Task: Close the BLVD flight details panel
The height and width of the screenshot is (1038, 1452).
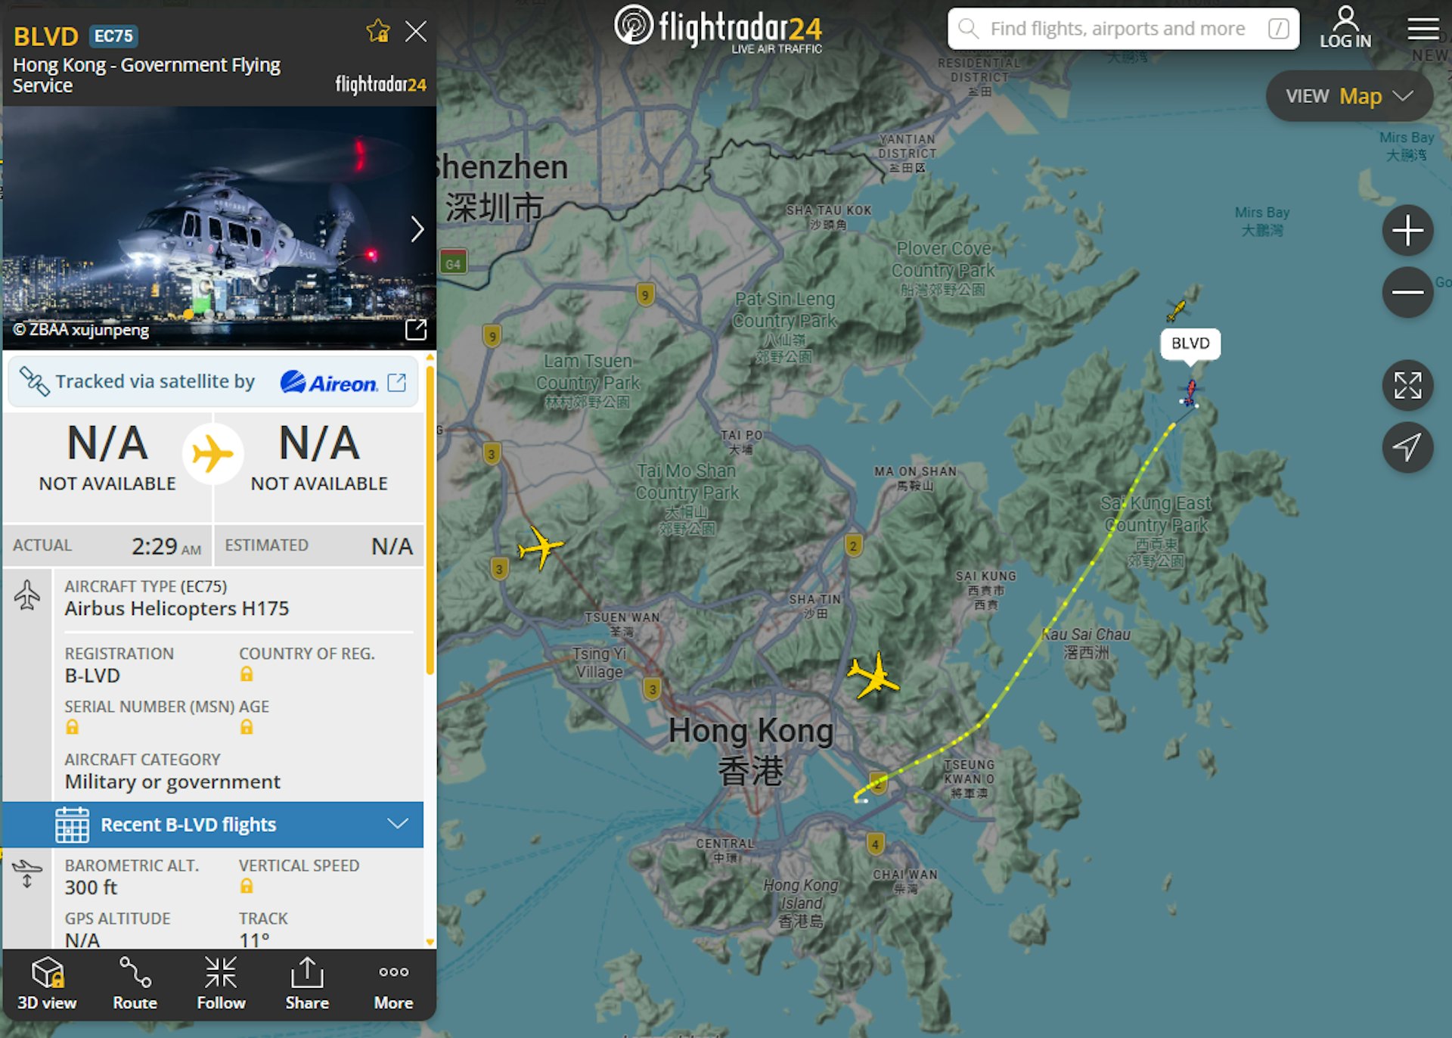Action: click(416, 31)
